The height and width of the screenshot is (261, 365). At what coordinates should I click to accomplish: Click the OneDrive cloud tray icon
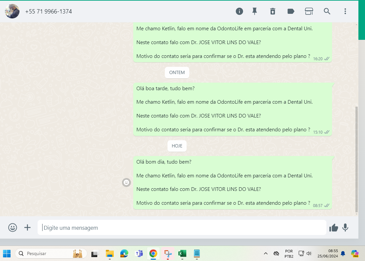point(276,253)
